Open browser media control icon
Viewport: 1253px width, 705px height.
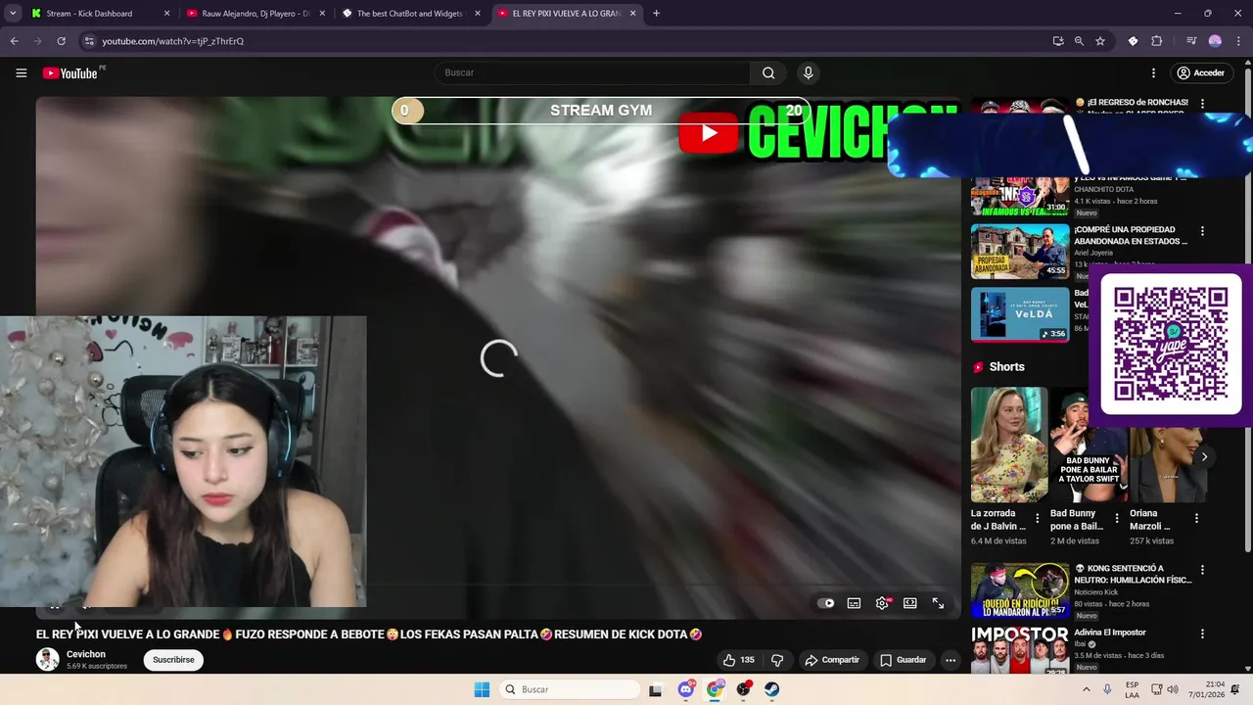click(1191, 41)
